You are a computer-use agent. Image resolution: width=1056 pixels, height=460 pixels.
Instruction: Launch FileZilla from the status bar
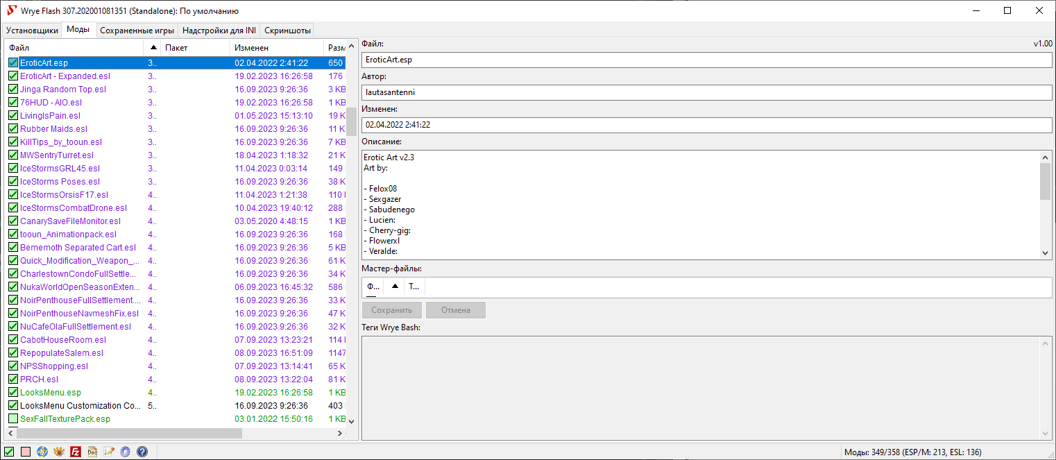pyautogui.click(x=76, y=452)
